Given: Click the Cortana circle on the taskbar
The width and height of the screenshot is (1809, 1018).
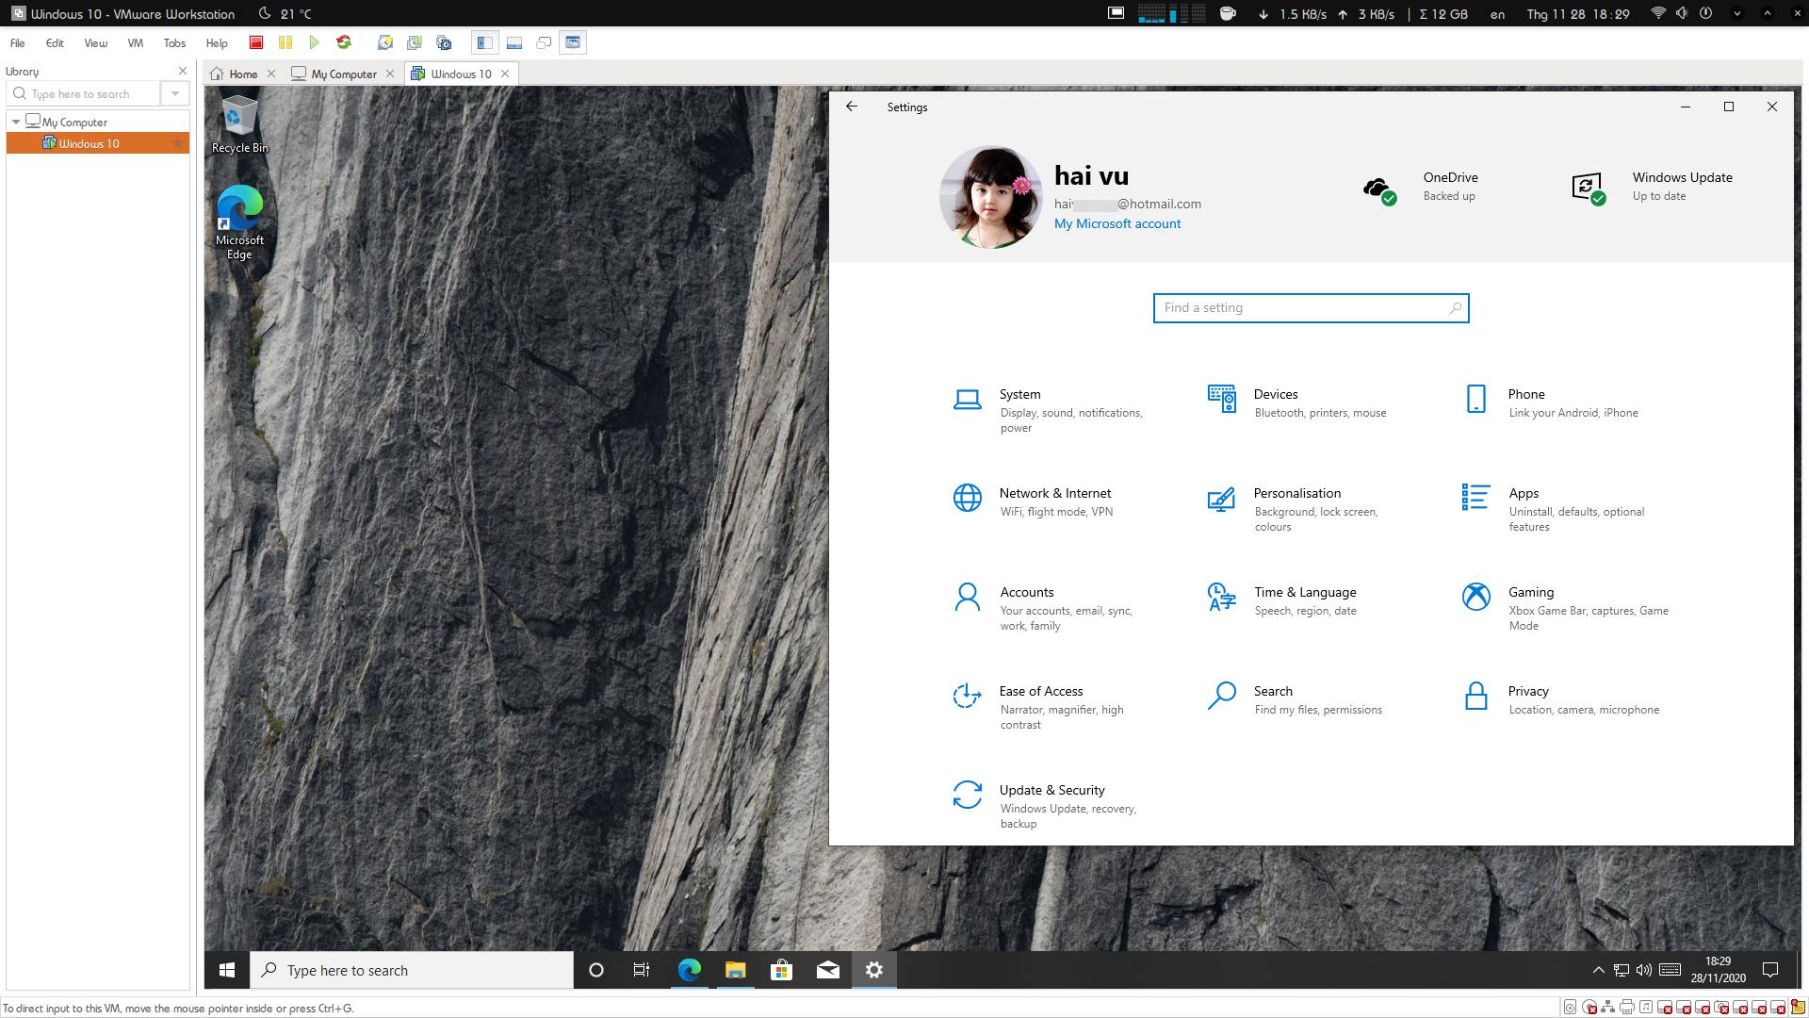Looking at the screenshot, I should [x=595, y=970].
